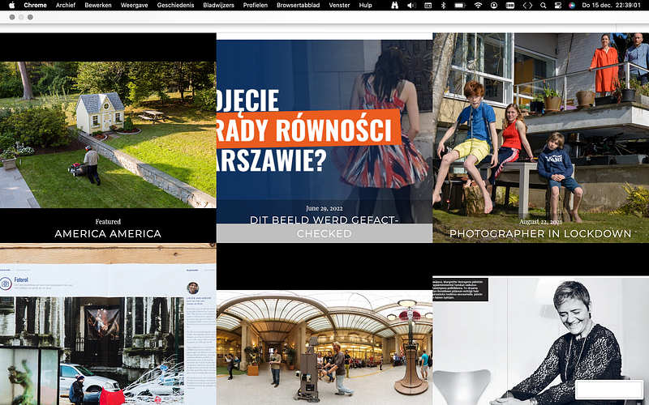Open the Photographer in Lockdown title
This screenshot has width=649, height=405.
point(540,233)
